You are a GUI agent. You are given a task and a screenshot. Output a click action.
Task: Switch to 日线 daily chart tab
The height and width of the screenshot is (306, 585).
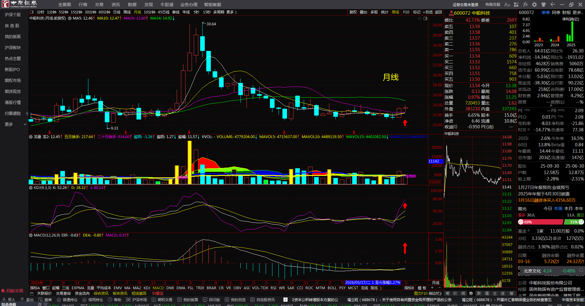coord(117,12)
